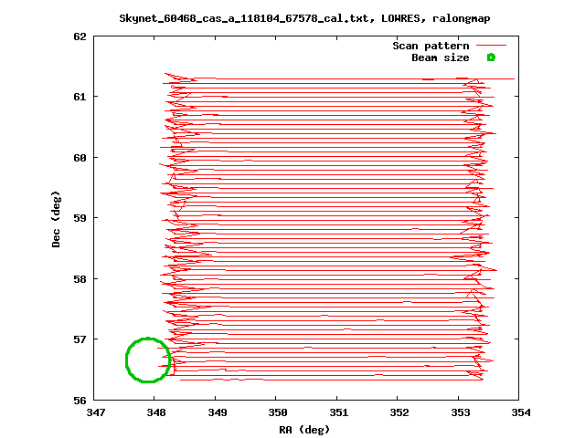The image size is (585, 438).
Task: Click the RA axis tick label 350
Action: coord(278,412)
